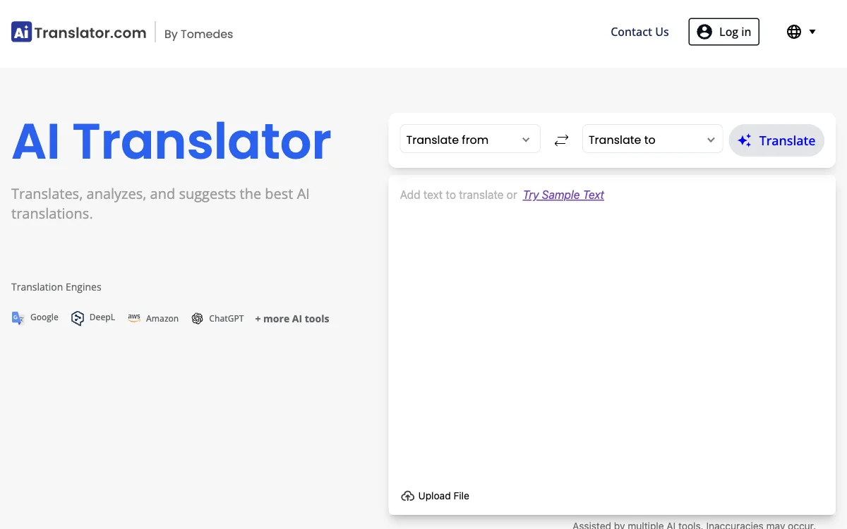The height and width of the screenshot is (529, 847).
Task: Select the Google translation engine icon
Action: [18, 317]
